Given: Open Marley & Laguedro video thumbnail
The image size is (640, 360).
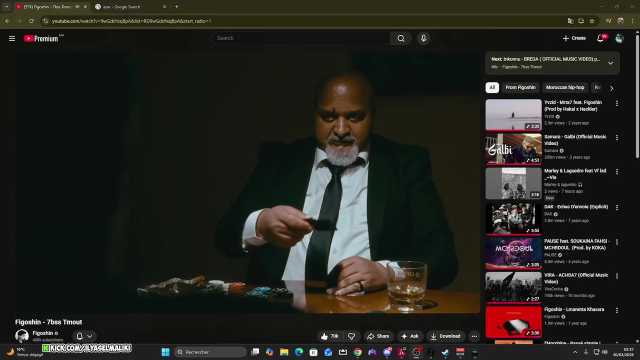Looking at the screenshot, I should point(513,183).
